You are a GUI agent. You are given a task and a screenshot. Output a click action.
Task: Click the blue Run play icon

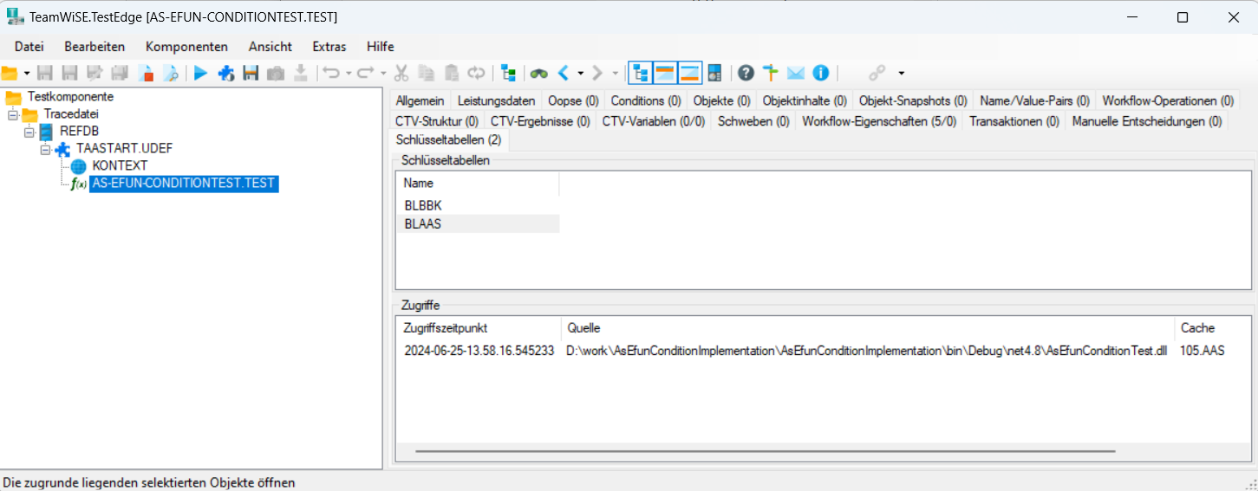[201, 74]
